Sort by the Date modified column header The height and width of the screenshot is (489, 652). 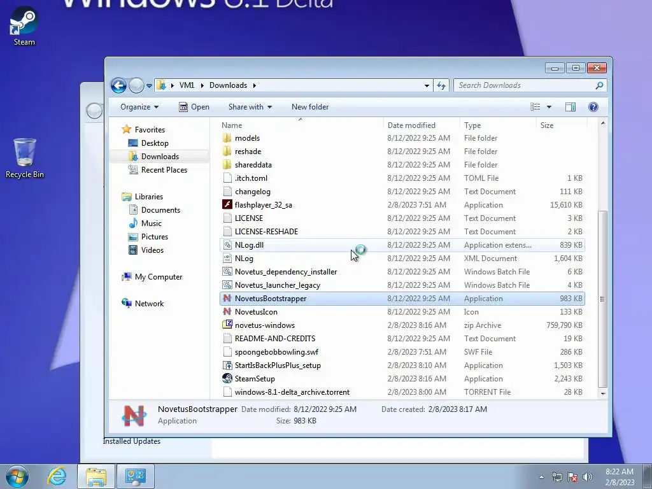coord(422,125)
